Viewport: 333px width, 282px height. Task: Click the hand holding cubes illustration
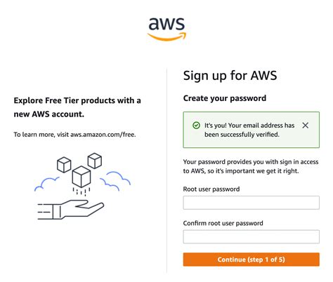click(82, 186)
